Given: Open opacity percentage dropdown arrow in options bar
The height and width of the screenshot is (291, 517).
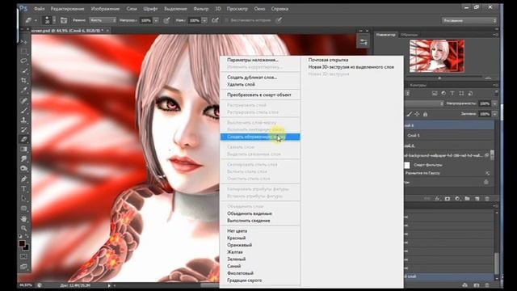Looking at the screenshot, I should 156,20.
